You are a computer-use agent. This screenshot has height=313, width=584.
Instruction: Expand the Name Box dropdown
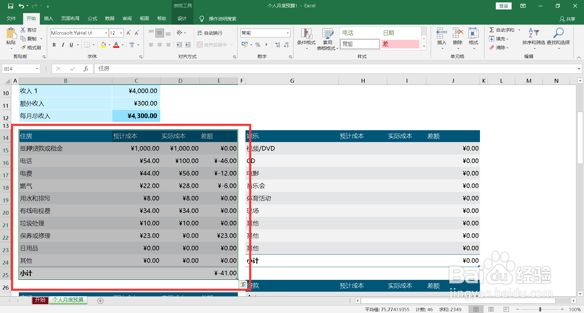pos(37,69)
